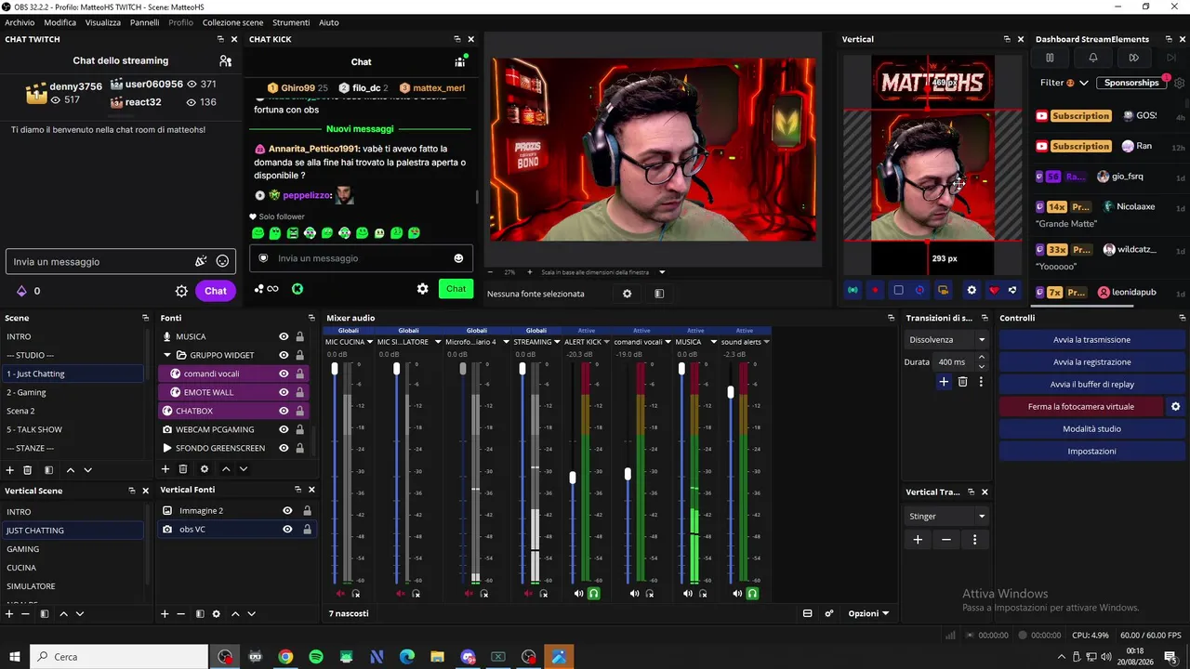
Task: Open the mixer Opzioni dropdown
Action: [x=868, y=613]
